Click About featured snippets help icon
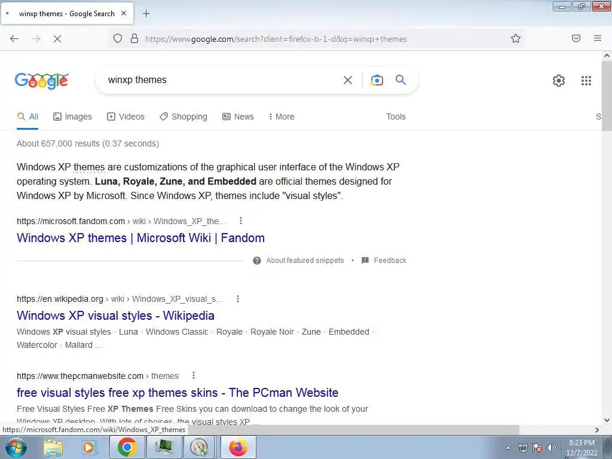The height and width of the screenshot is (459, 612). [257, 261]
